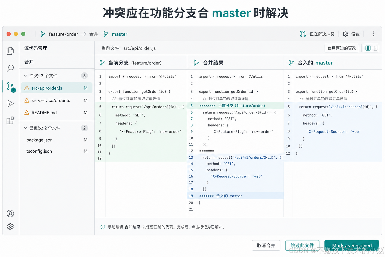
Task: Open the Search magnifier in sidebar
Action: tap(10, 68)
